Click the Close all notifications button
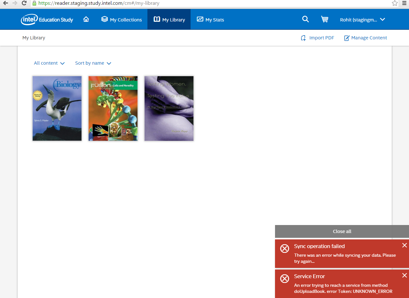Screen dimensions: 409x298 click(342, 231)
